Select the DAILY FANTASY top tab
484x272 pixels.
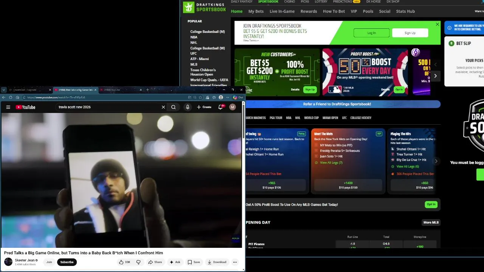[242, 2]
